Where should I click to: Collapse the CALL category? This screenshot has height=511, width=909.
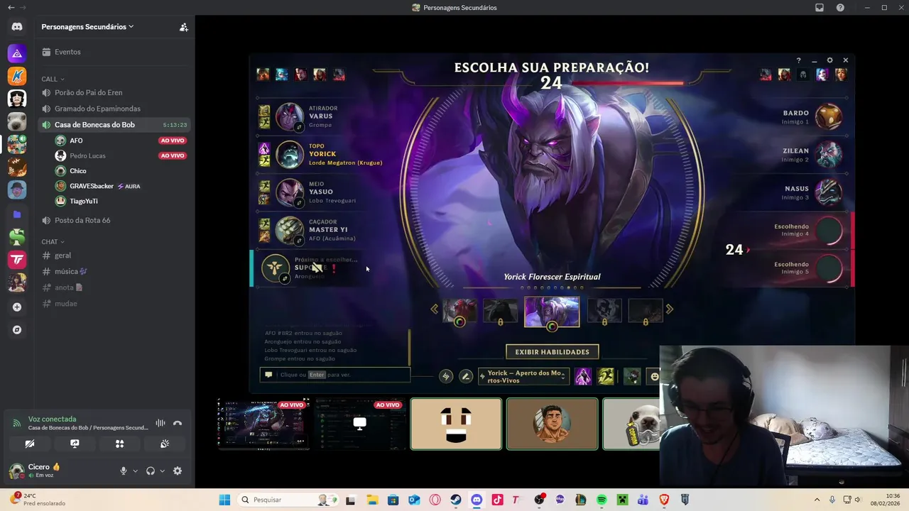[x=53, y=79]
